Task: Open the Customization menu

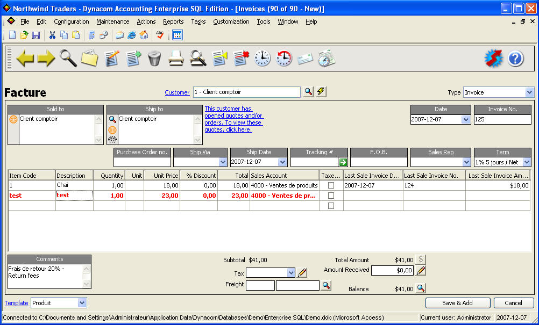Action: [231, 21]
